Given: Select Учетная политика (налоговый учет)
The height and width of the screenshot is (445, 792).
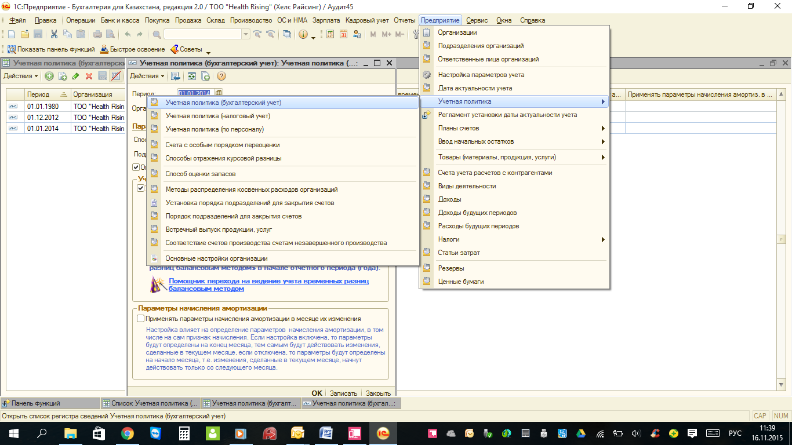Looking at the screenshot, I should pyautogui.click(x=282, y=116).
